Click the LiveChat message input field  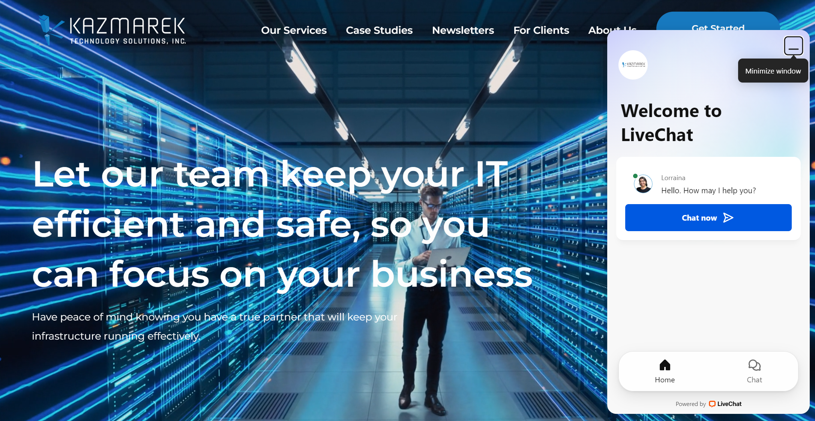[708, 218]
